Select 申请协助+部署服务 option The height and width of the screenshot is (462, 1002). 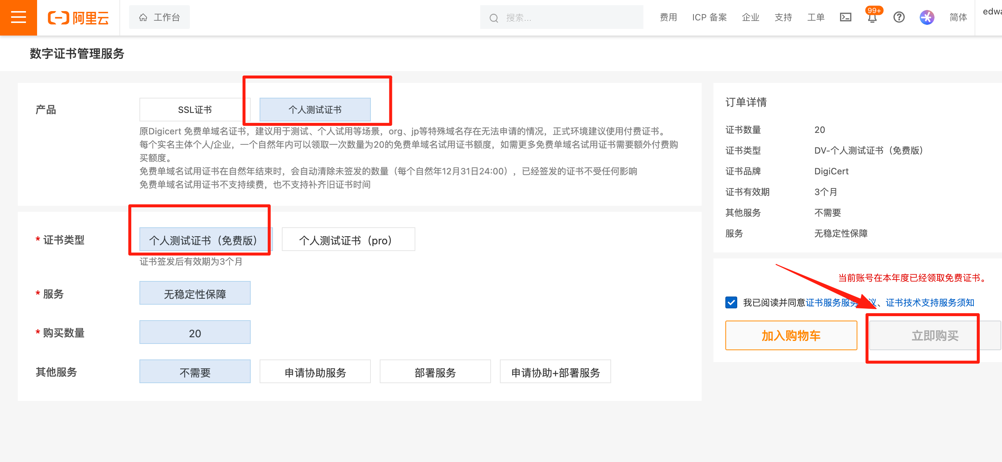555,372
